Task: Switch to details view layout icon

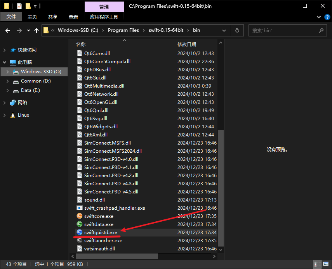Action: point(317,264)
